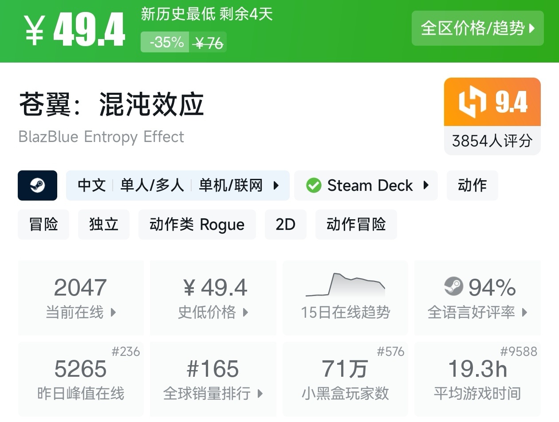This screenshot has height=422, width=559.
Task: Select the 冒险 genre tag
Action: point(43,225)
